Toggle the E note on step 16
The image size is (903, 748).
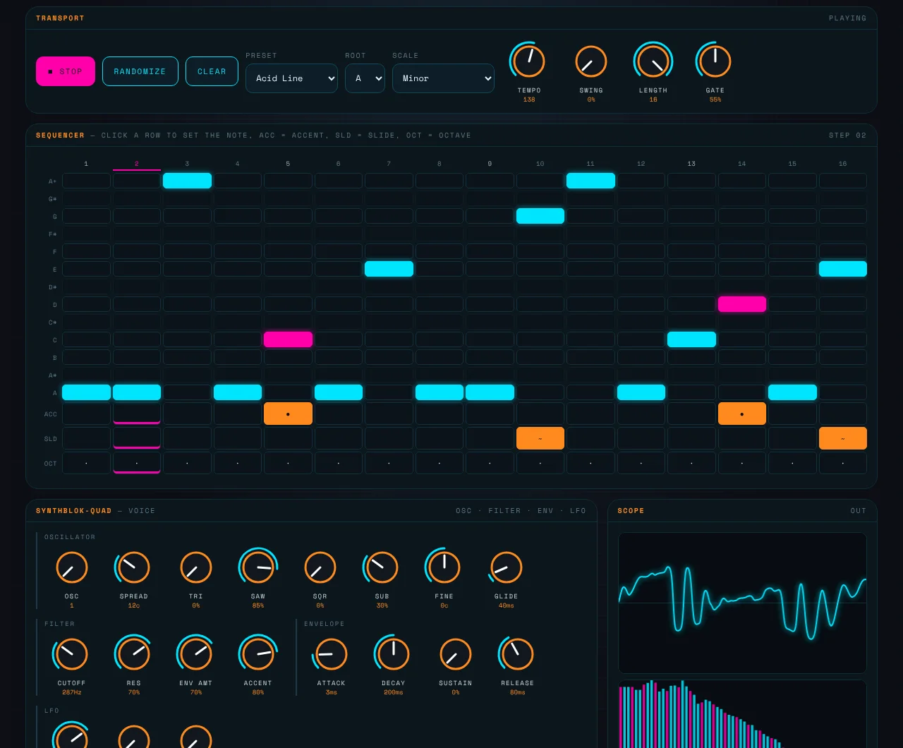tap(843, 269)
